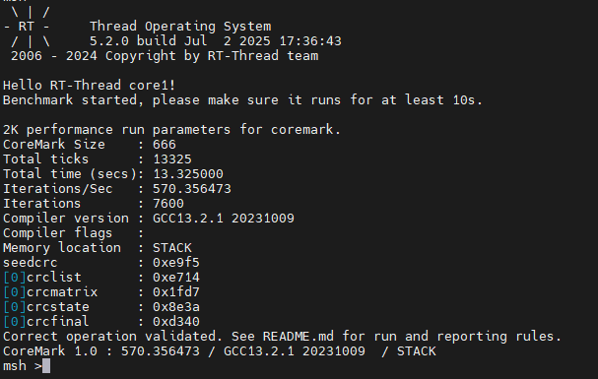The image size is (598, 379).
Task: Click the Benchmark started message line
Action: [243, 100]
